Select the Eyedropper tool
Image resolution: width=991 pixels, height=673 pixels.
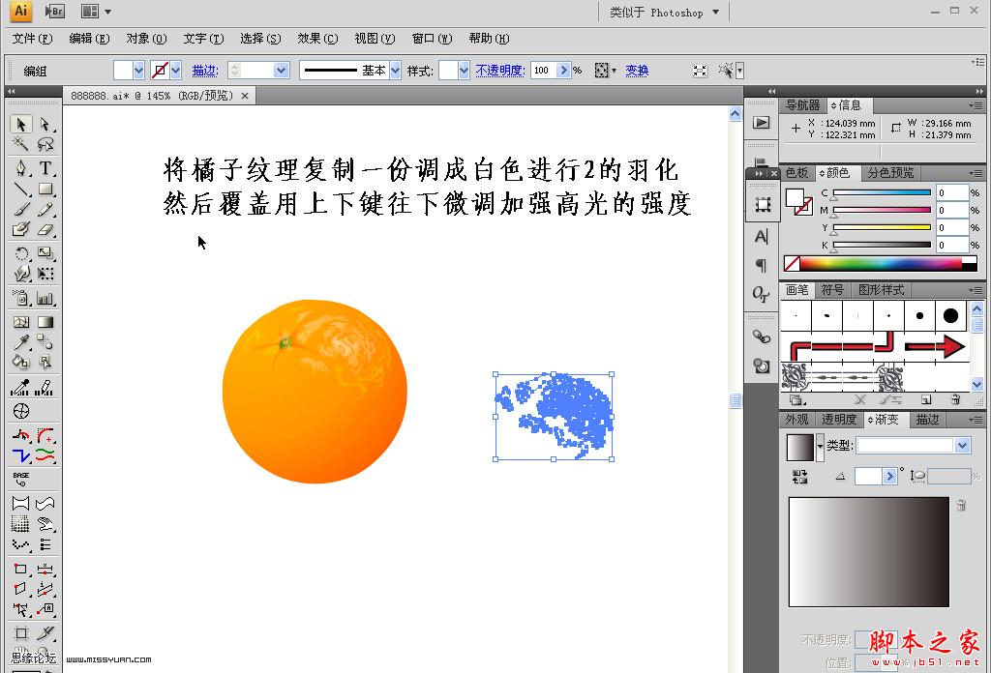coord(21,342)
